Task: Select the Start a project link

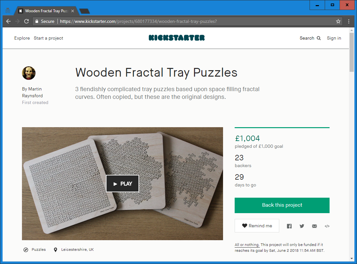Action: point(48,38)
